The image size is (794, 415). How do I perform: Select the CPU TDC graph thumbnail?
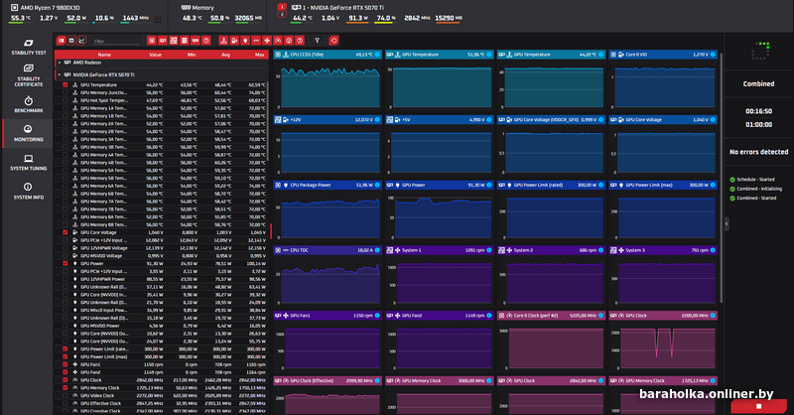click(x=328, y=276)
